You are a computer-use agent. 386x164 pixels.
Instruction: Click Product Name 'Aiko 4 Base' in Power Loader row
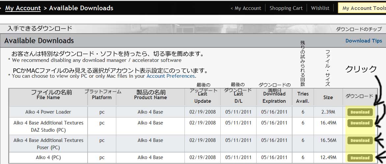[151, 112]
